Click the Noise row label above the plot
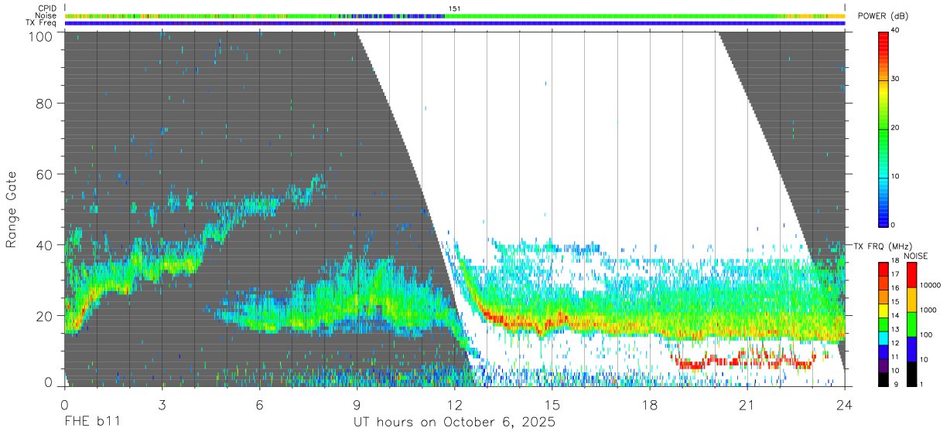950x438 pixels. 46,15
